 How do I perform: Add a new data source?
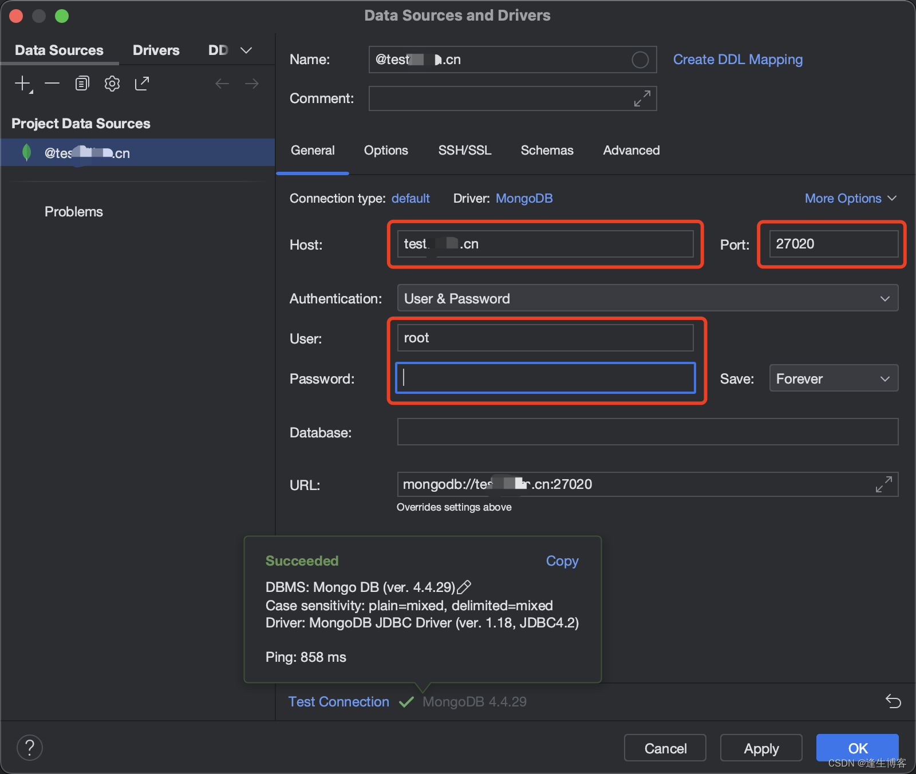point(22,83)
